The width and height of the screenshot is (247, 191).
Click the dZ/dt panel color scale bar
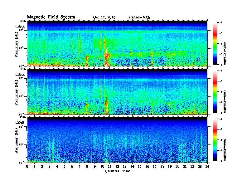coord(215,140)
